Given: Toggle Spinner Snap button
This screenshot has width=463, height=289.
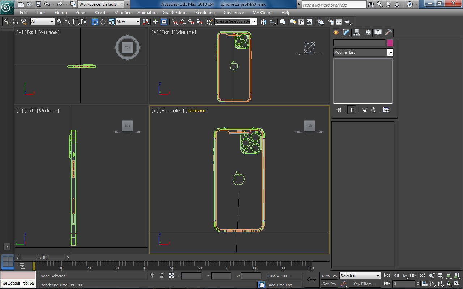Looking at the screenshot, I should (x=199, y=22).
